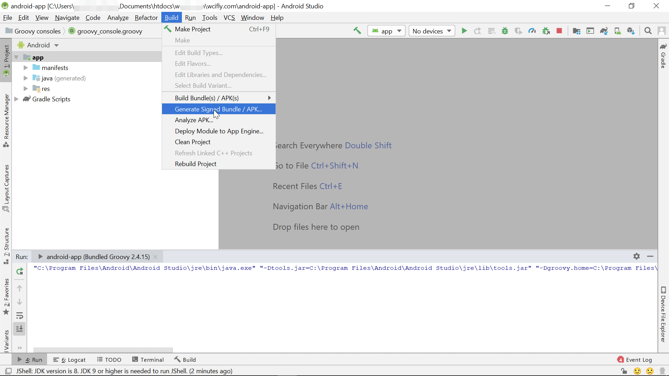
Task: Click the red Stop button
Action: (x=559, y=31)
